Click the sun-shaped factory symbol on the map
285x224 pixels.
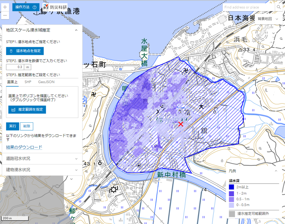[114, 190]
